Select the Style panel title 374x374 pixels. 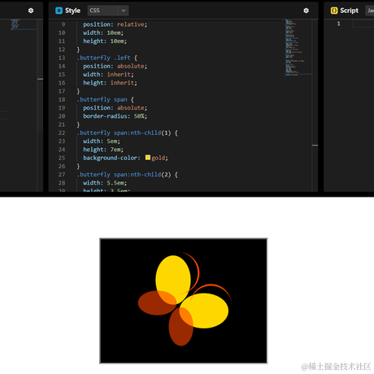click(x=72, y=11)
